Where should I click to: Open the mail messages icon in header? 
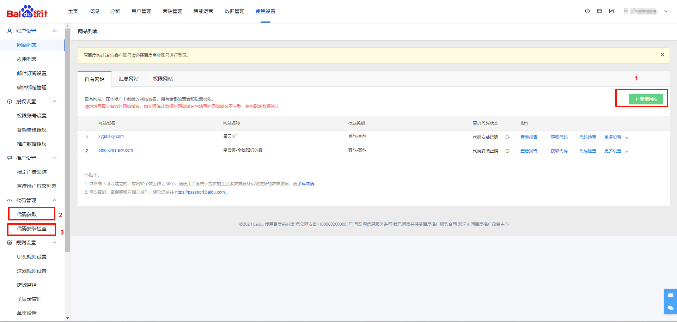click(x=599, y=11)
